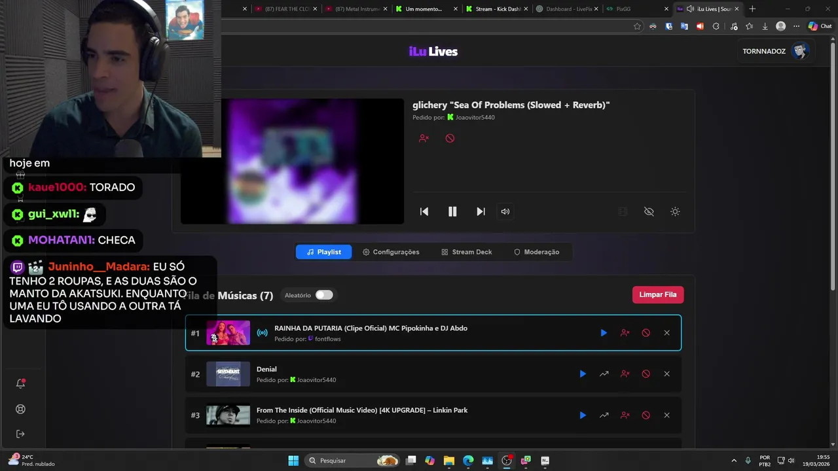Open OBS Studio from the taskbar
Screen dimensions: 838x471
tap(507, 461)
